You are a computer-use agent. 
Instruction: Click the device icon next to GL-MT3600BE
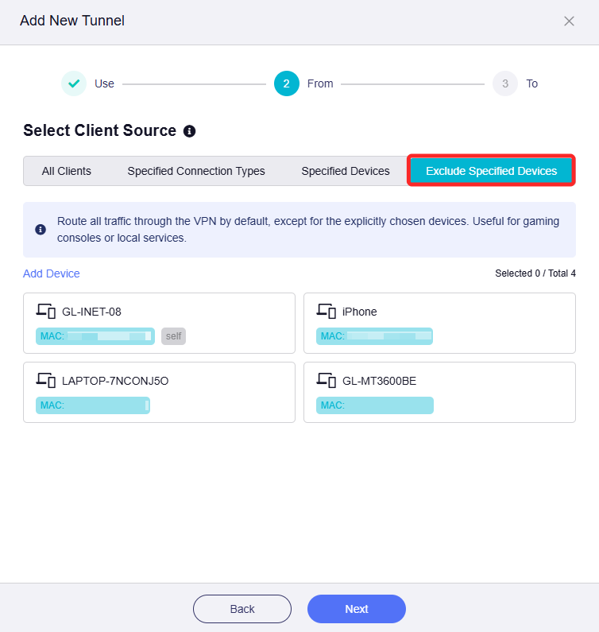(x=326, y=381)
